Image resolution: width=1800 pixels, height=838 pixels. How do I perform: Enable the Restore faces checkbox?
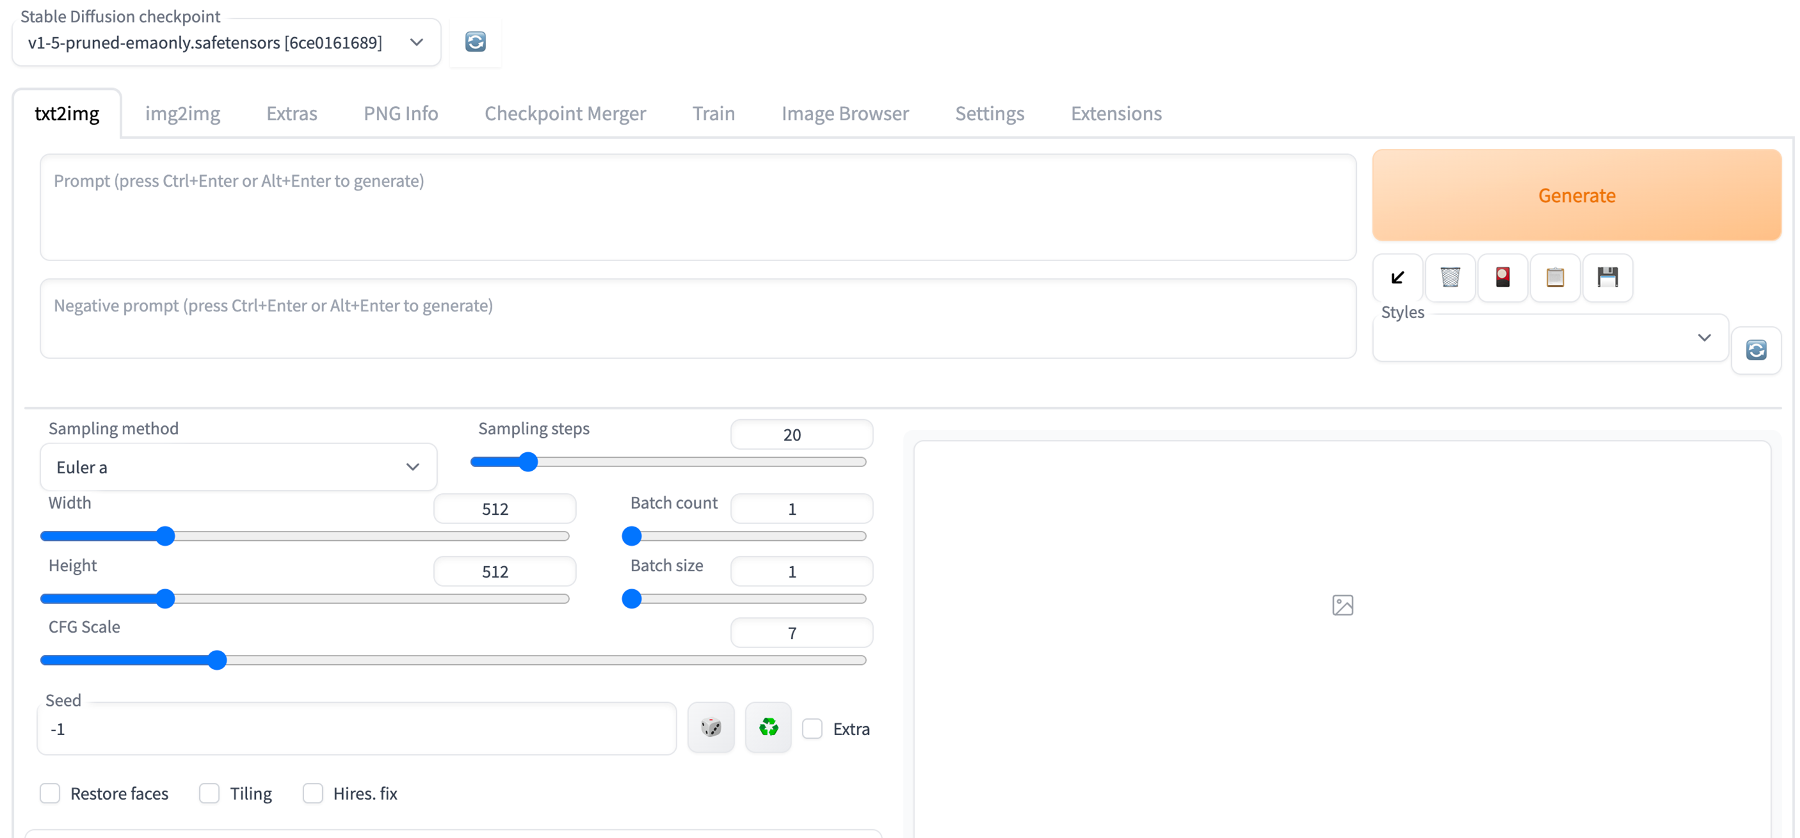click(x=50, y=793)
